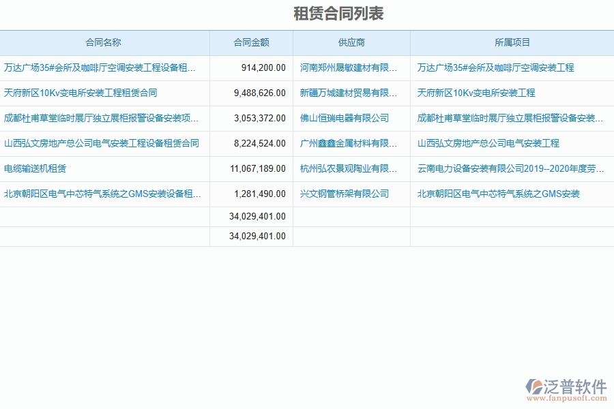The height and width of the screenshot is (409, 614).
Task: Click the 供应商 column header
Action: pyautogui.click(x=352, y=42)
